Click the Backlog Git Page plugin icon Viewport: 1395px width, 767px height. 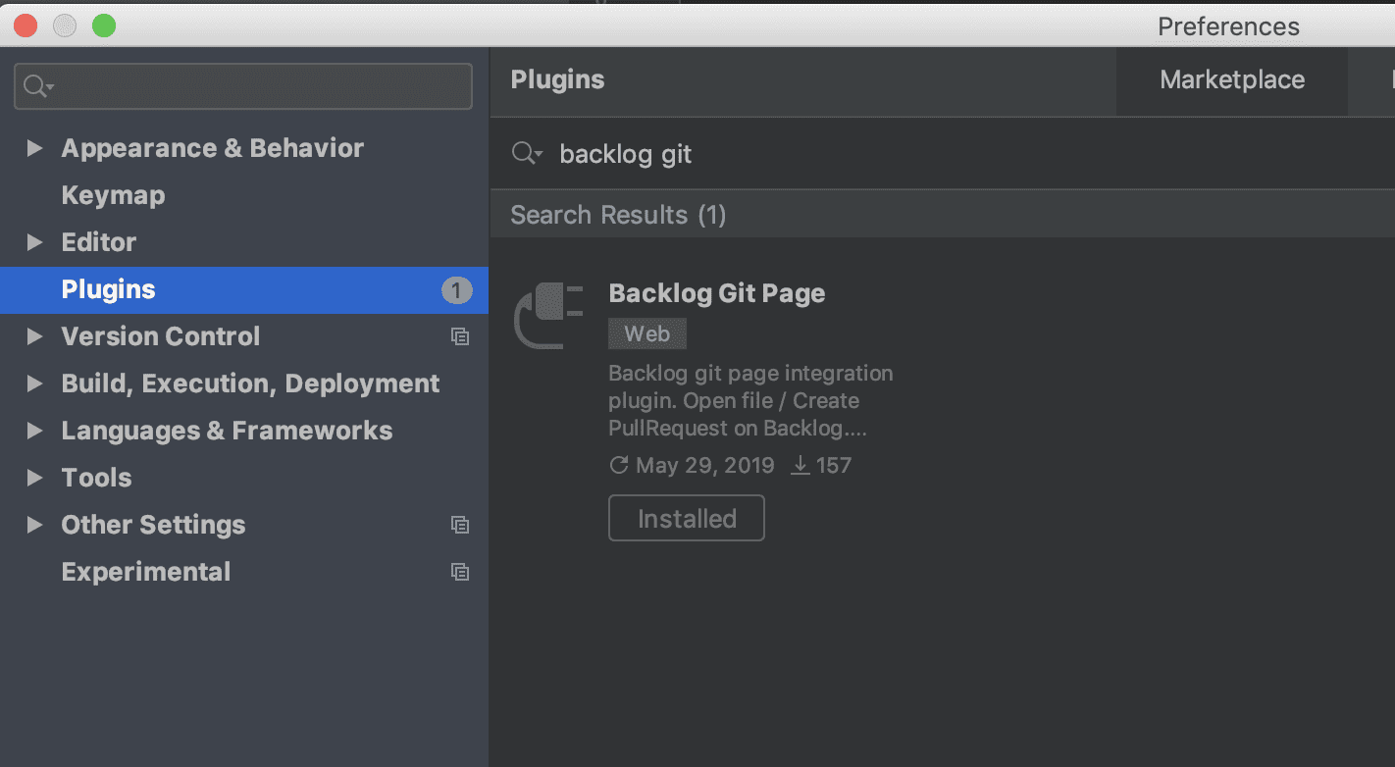pos(546,316)
